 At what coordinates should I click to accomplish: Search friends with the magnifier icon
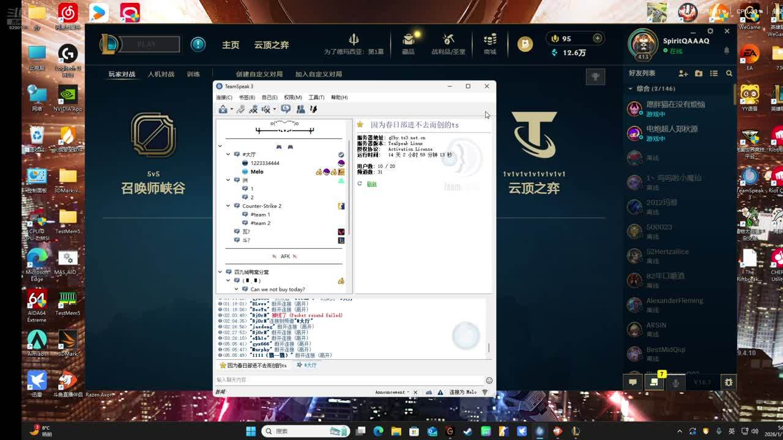point(729,73)
